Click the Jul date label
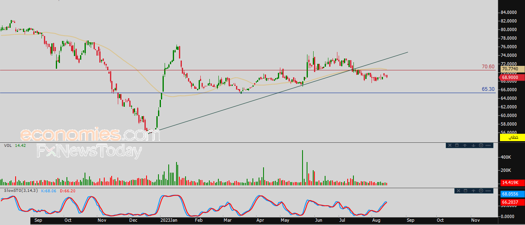Screen dimensions: 525x225 (342, 220)
